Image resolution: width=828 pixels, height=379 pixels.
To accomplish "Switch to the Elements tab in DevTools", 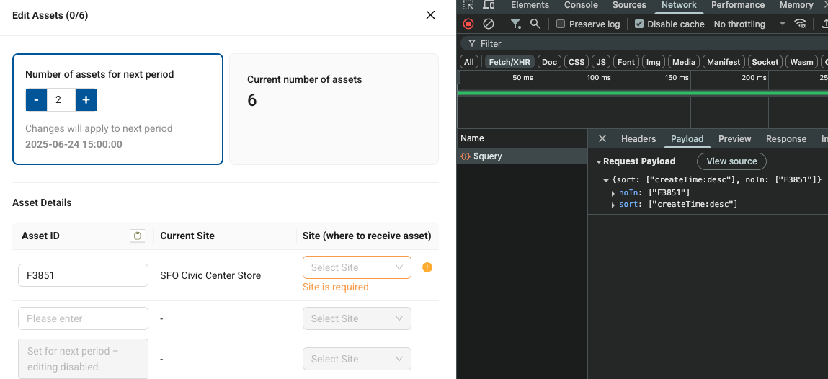I will pyautogui.click(x=530, y=5).
